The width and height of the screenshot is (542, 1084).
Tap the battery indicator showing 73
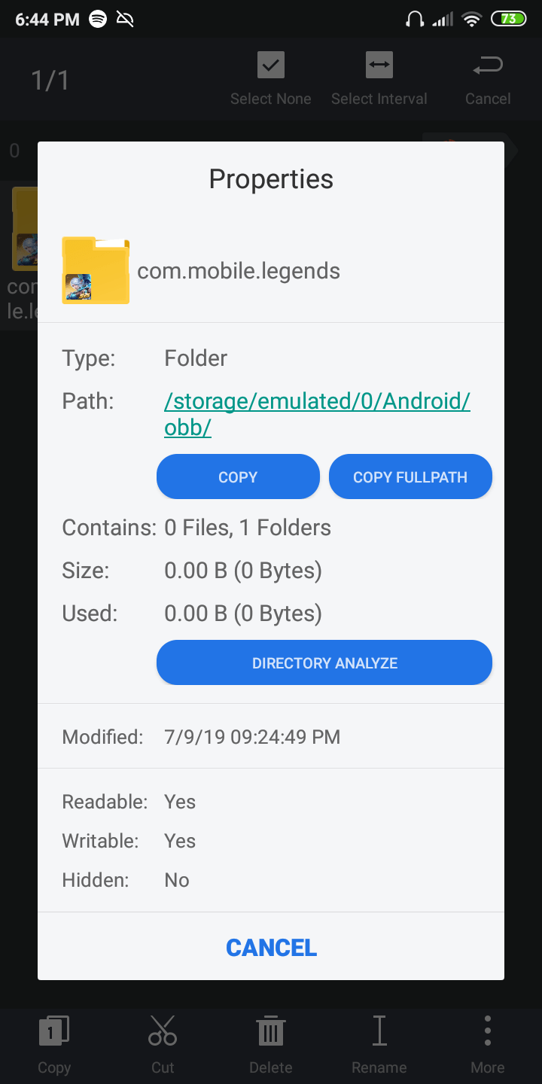coord(509,19)
